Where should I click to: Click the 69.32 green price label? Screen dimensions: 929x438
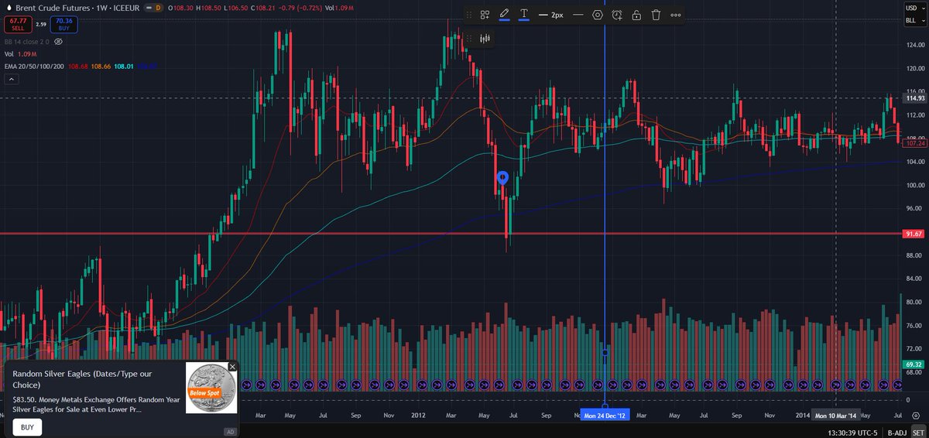click(x=914, y=363)
